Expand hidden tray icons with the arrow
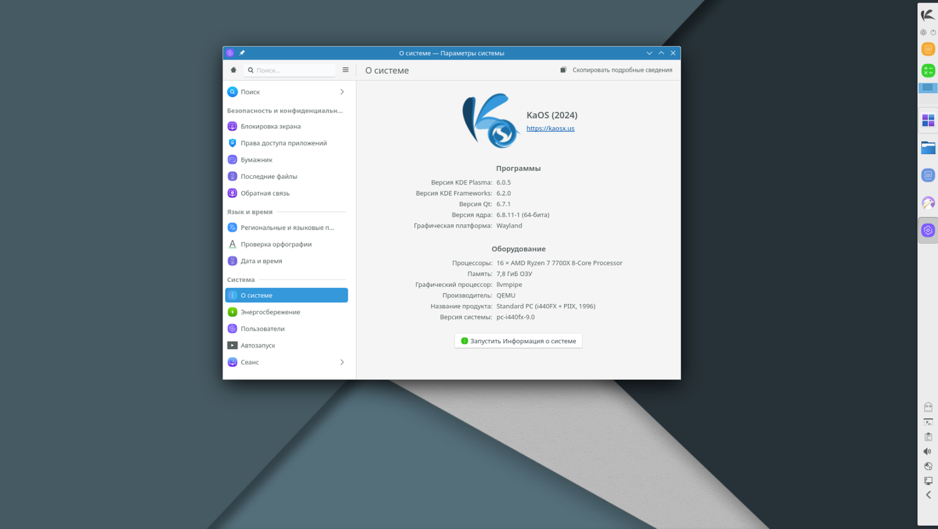The width and height of the screenshot is (938, 529). pyautogui.click(x=928, y=495)
